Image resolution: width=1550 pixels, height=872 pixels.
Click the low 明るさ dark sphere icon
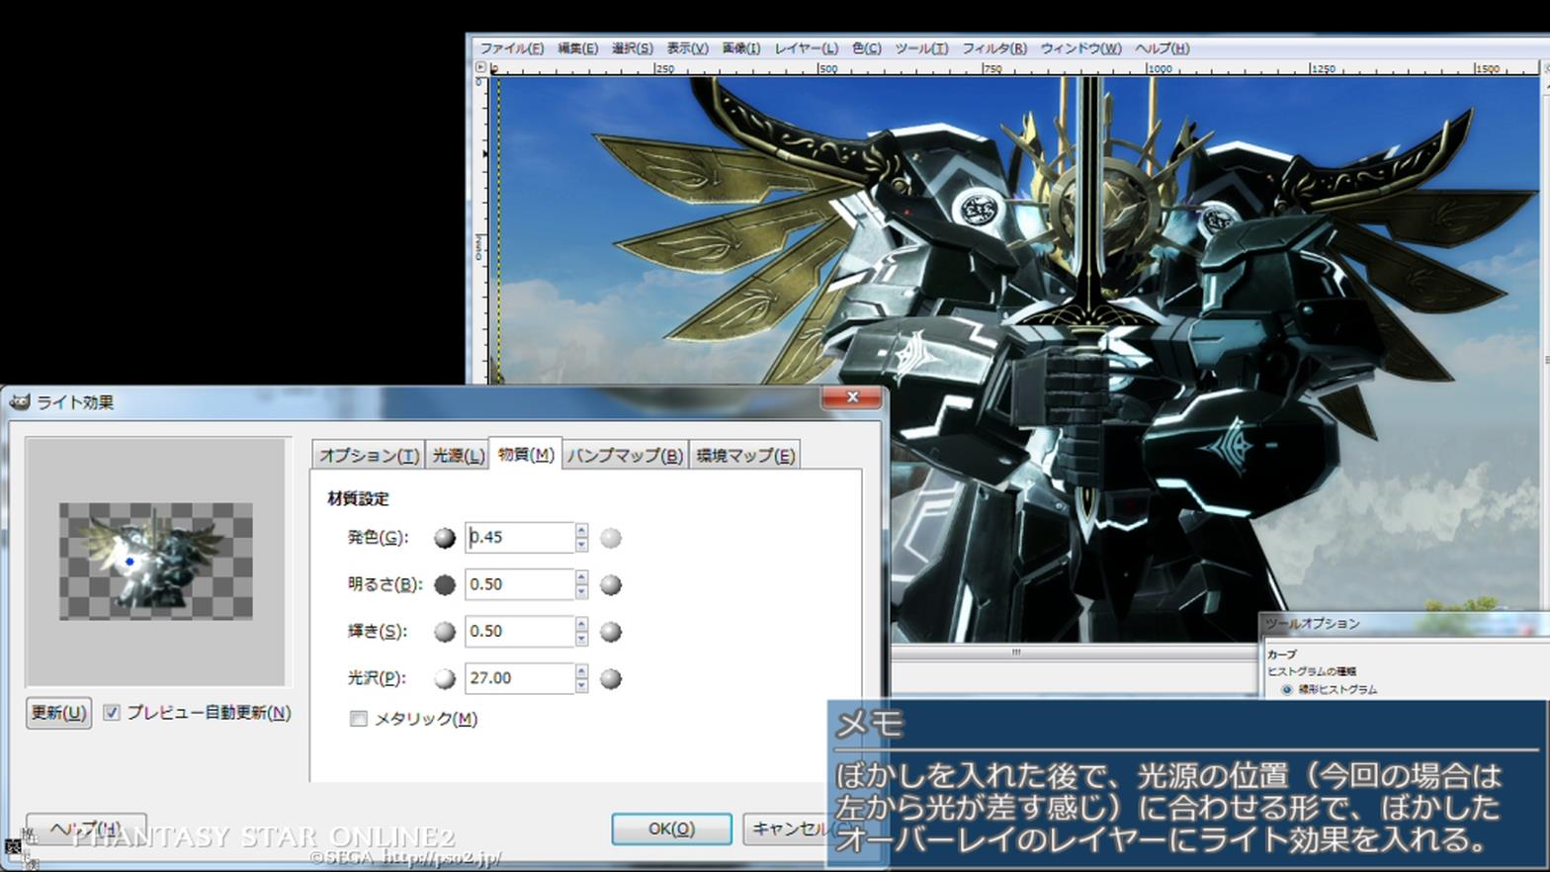445,584
